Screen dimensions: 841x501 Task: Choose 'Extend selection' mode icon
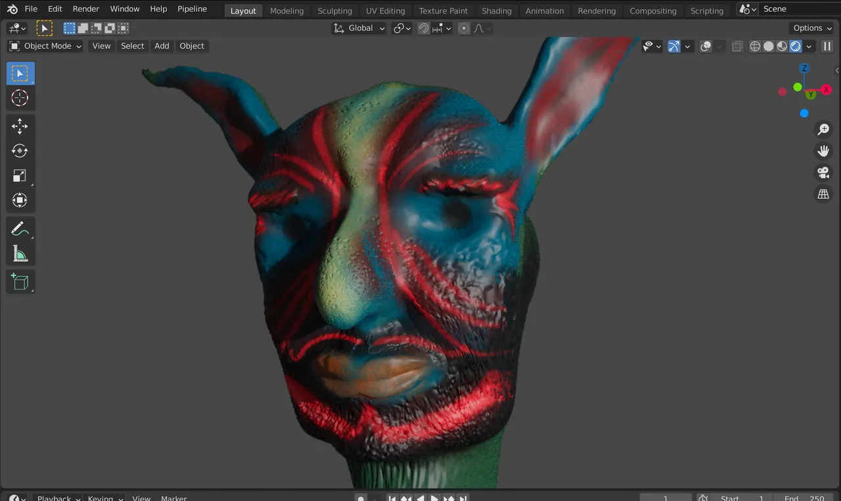tap(83, 28)
